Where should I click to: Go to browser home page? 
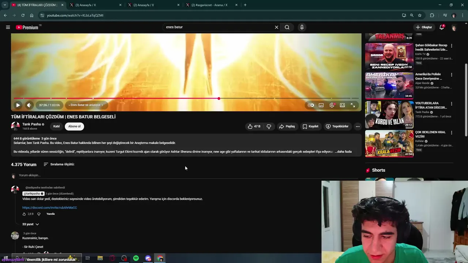[x=32, y=15]
